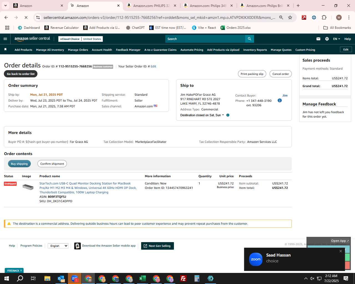Screen dimensions: 355x284
Task: Click the search magnifier button
Action: point(249,39)
